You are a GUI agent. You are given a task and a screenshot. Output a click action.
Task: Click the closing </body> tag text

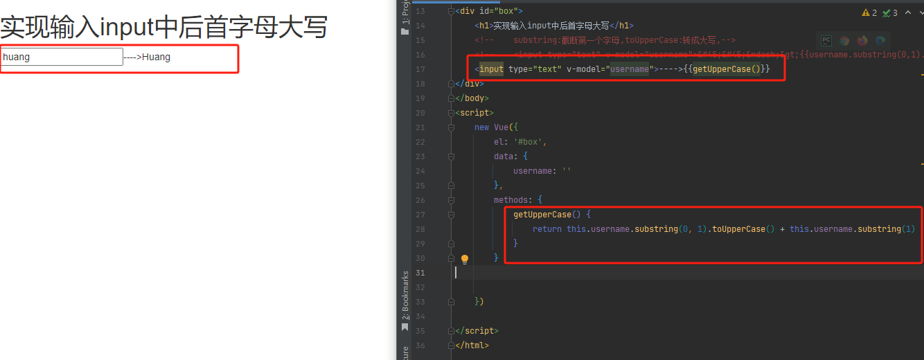[472, 98]
